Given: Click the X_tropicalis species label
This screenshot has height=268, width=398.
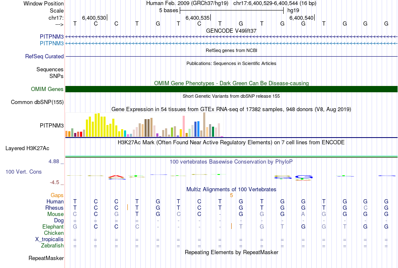Looking at the screenshot, I should coord(49,239).
